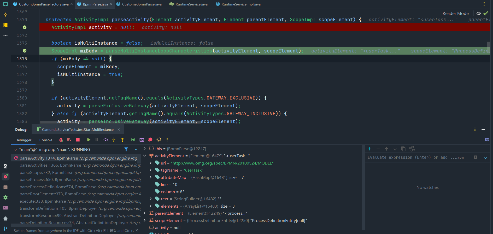Stop the debug session
Screen dimensions: 493x234
78,140
